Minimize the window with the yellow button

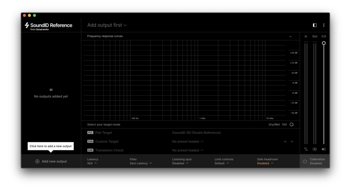[29, 15]
